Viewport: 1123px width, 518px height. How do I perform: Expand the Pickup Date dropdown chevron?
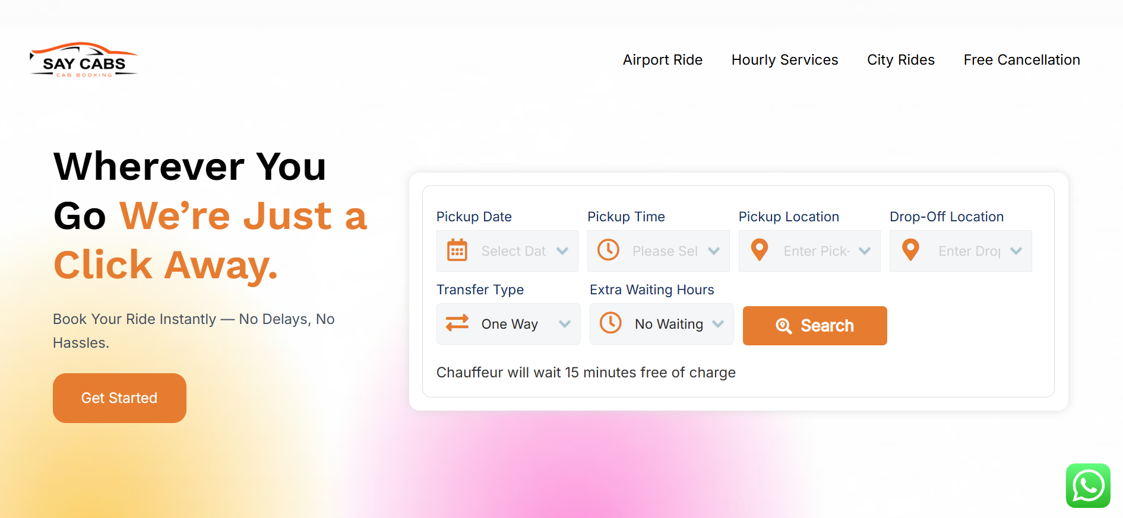[x=562, y=251]
